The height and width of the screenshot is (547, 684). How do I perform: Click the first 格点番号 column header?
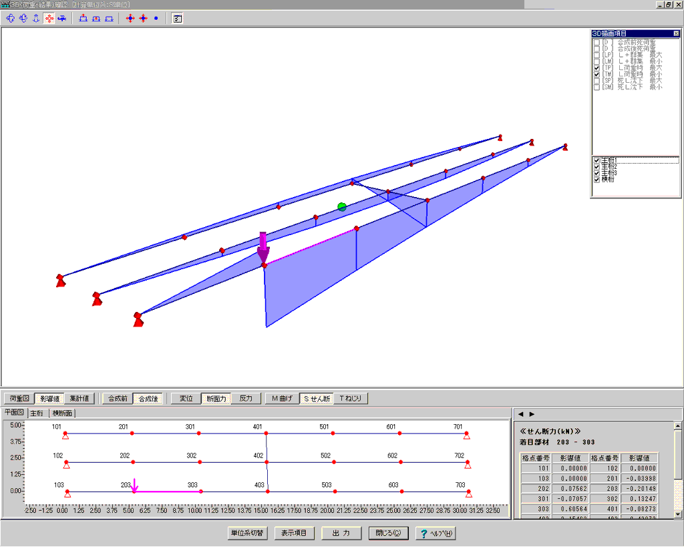tap(536, 458)
